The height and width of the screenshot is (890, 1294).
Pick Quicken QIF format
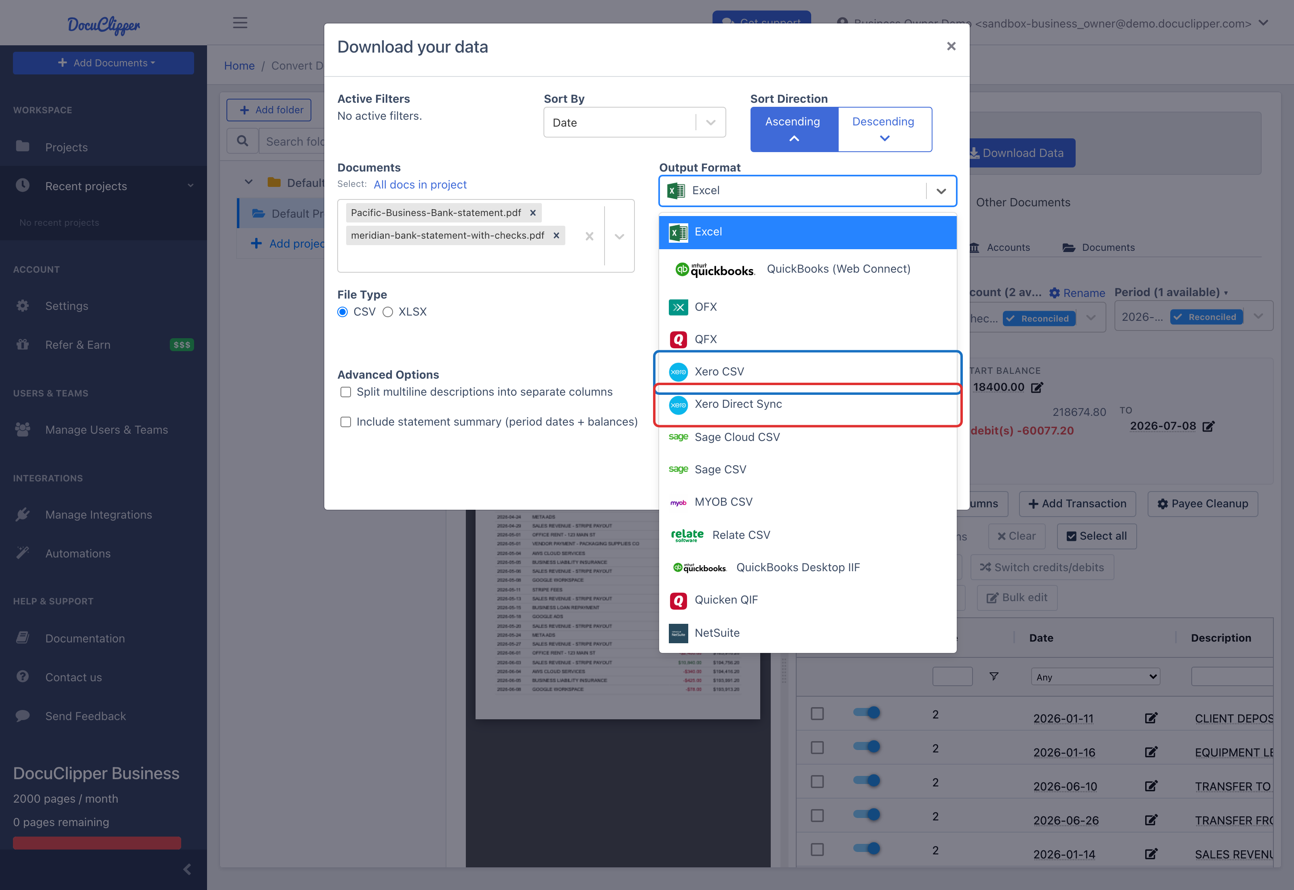coord(807,600)
